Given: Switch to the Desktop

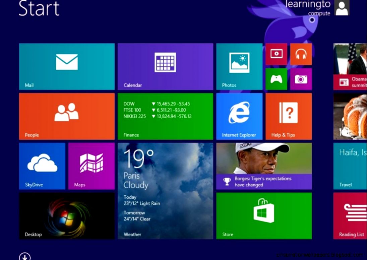Looking at the screenshot, I should click(66, 216).
